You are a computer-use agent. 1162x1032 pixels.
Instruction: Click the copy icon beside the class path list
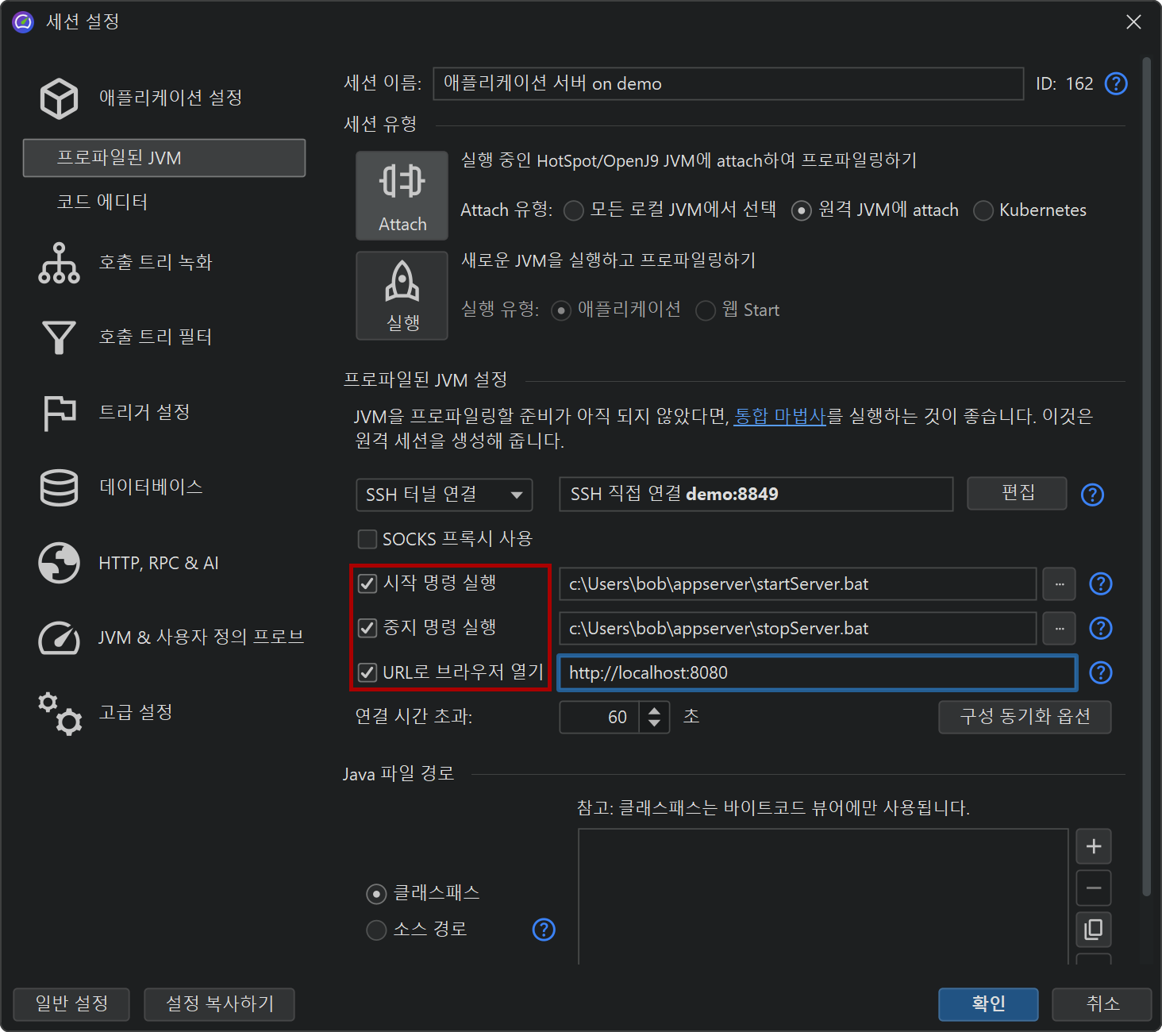point(1093,929)
